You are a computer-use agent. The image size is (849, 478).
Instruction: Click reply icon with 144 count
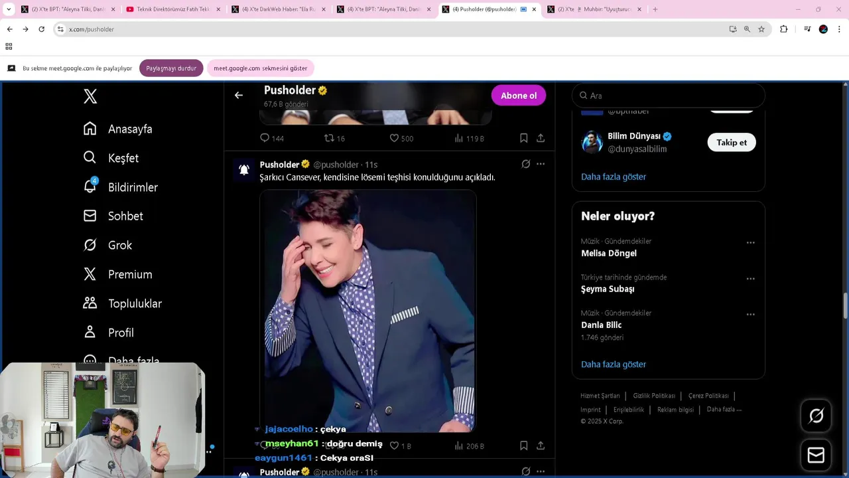point(271,138)
